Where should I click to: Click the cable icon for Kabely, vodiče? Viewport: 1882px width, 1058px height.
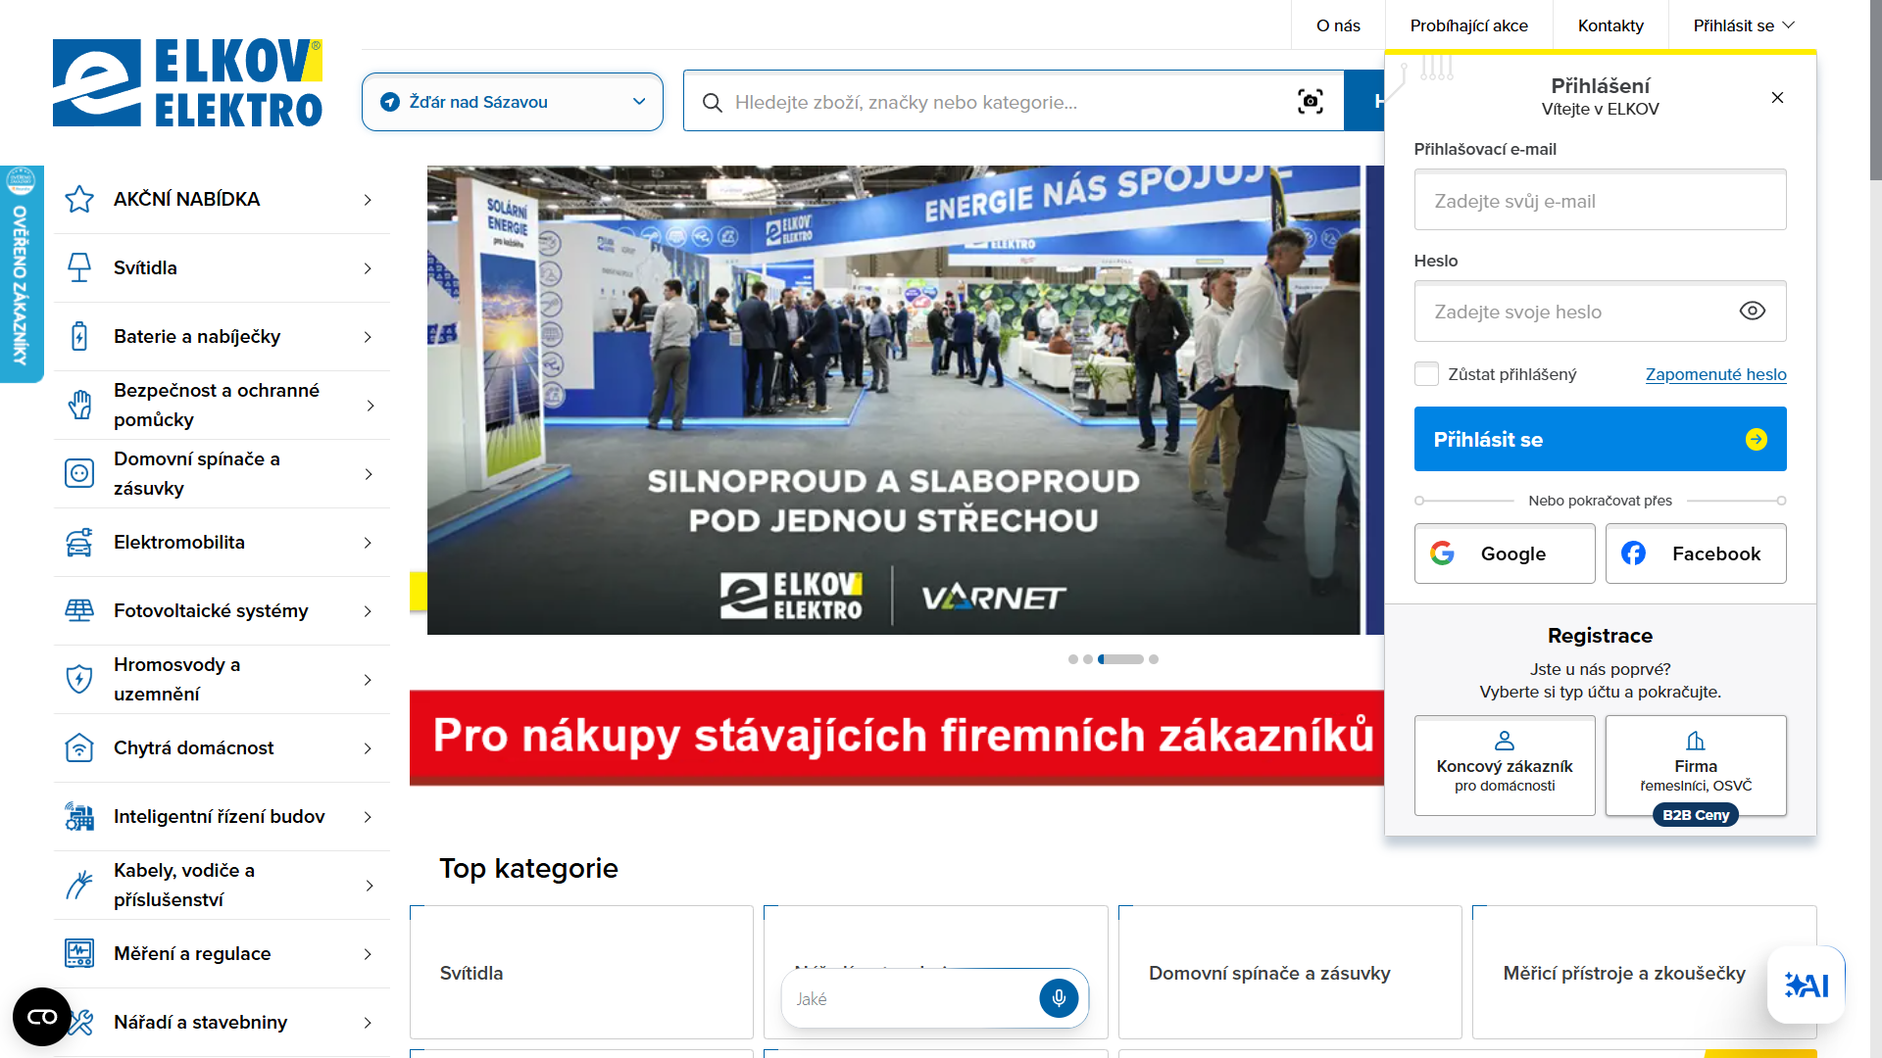point(79,885)
